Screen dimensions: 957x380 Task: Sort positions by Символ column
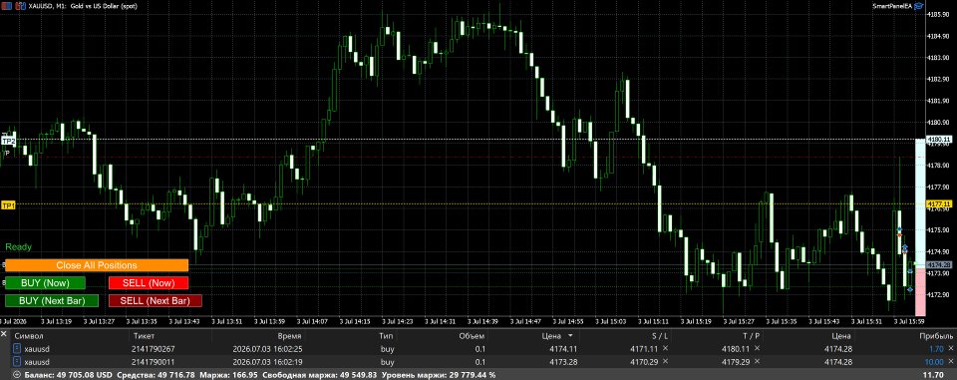pyautogui.click(x=29, y=335)
